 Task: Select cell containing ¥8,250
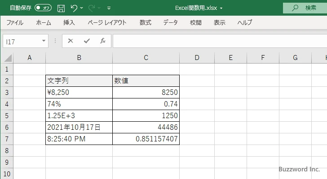[x=79, y=92]
